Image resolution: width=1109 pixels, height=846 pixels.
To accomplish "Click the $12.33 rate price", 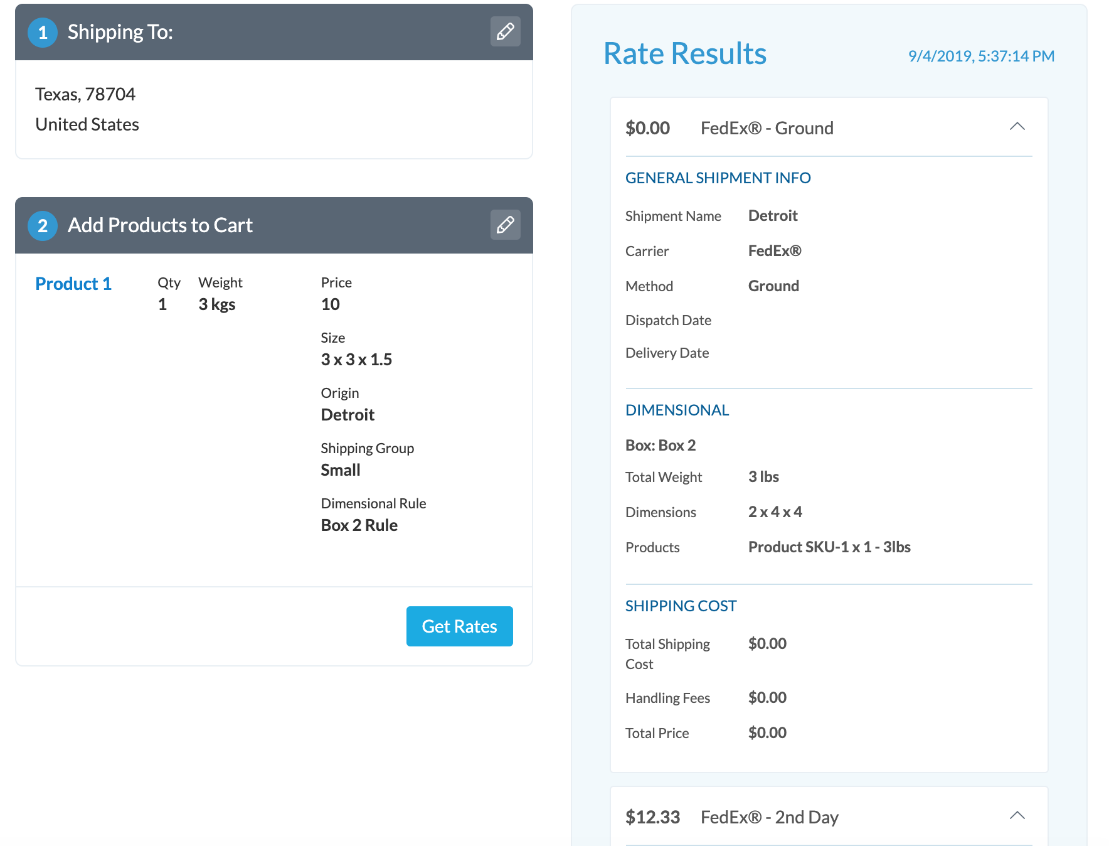I will point(652,817).
